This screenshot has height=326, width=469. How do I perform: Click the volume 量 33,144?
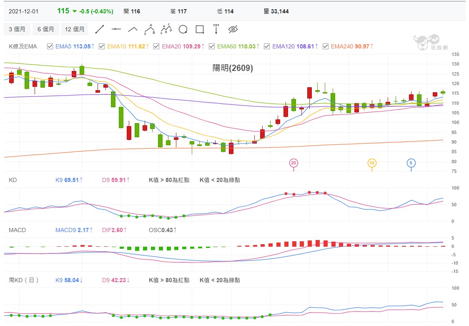pyautogui.click(x=276, y=11)
